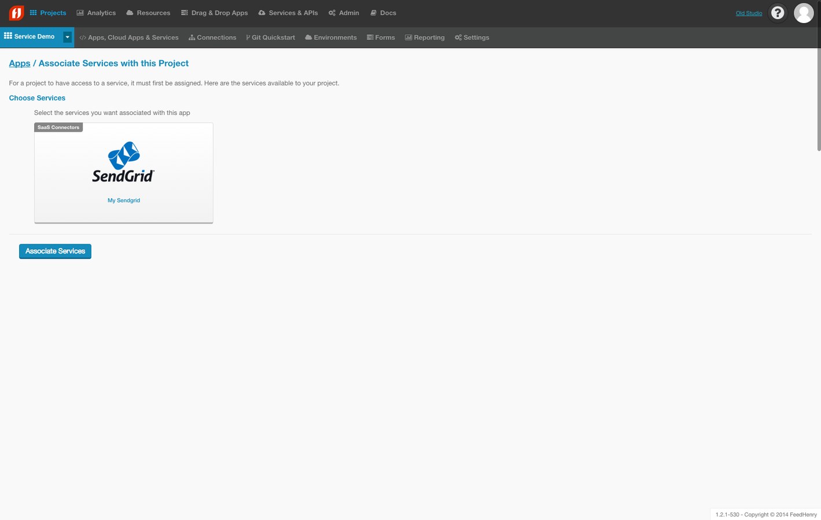Image resolution: width=821 pixels, height=520 pixels.
Task: Click the Apps breadcrumb link
Action: (x=20, y=64)
